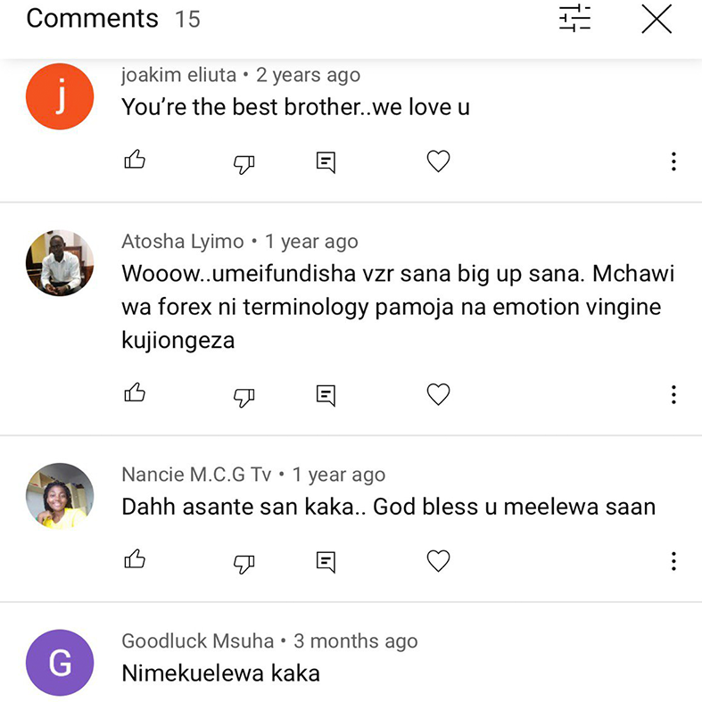Open the comment sort options icon
The image size is (702, 702).
[575, 19]
